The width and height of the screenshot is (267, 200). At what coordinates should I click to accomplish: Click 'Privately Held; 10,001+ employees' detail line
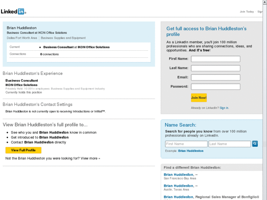pyautogui.click(x=55, y=88)
